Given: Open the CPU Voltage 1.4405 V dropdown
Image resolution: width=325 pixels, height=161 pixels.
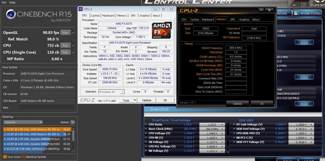Looking at the screenshot, I should (x=212, y=133).
